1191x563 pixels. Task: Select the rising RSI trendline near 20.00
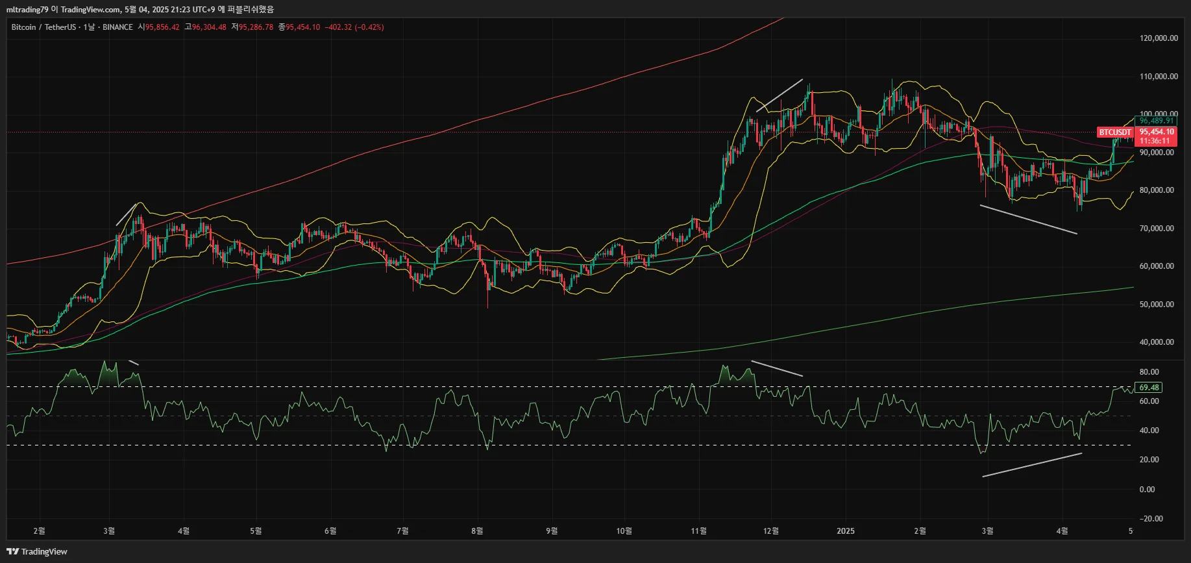1032,465
